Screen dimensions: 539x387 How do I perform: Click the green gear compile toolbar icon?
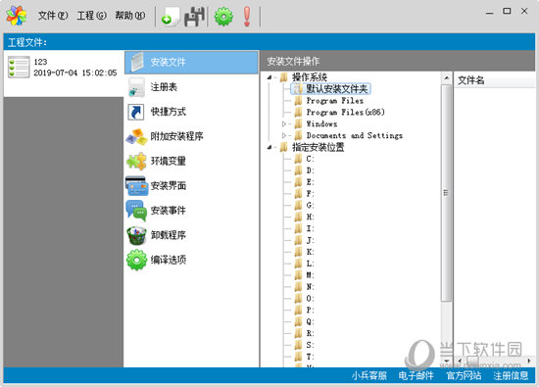(x=223, y=16)
